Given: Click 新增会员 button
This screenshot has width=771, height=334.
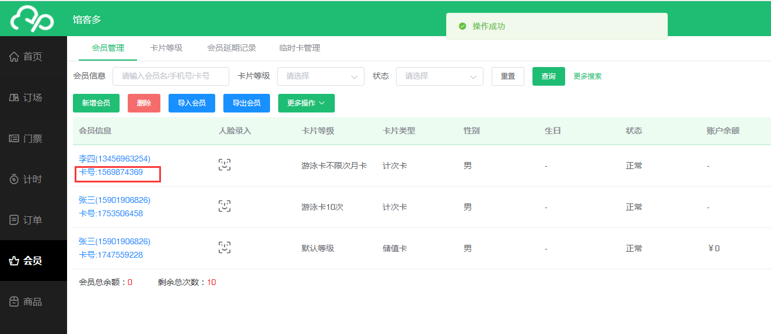Looking at the screenshot, I should pyautogui.click(x=96, y=103).
